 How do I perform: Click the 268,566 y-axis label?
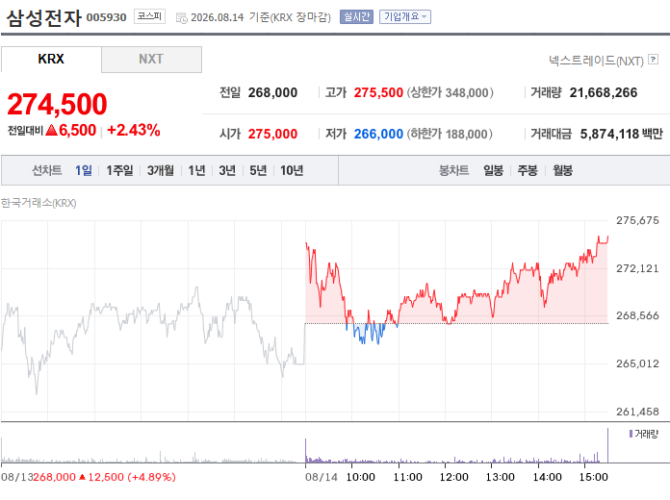coord(637,315)
